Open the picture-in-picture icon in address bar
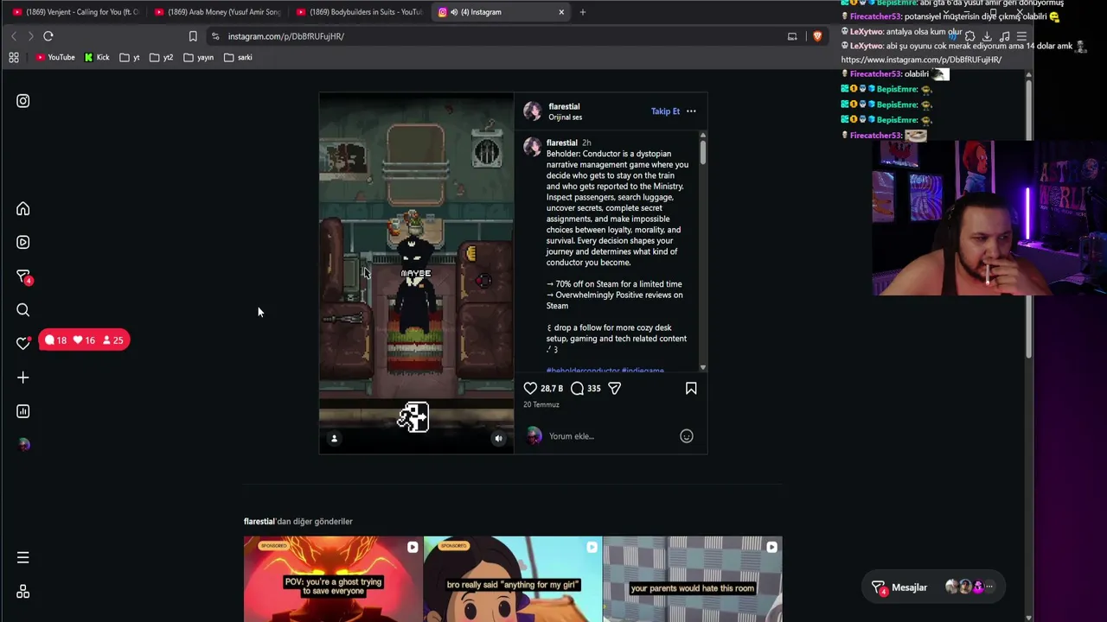This screenshot has height=622, width=1107. [x=792, y=36]
